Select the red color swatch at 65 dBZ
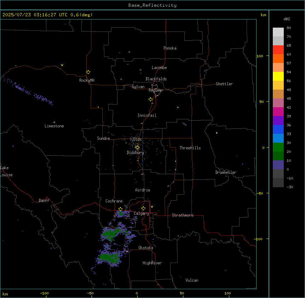Image resolution: width=305 pixels, height=298 pixels. 278,50
